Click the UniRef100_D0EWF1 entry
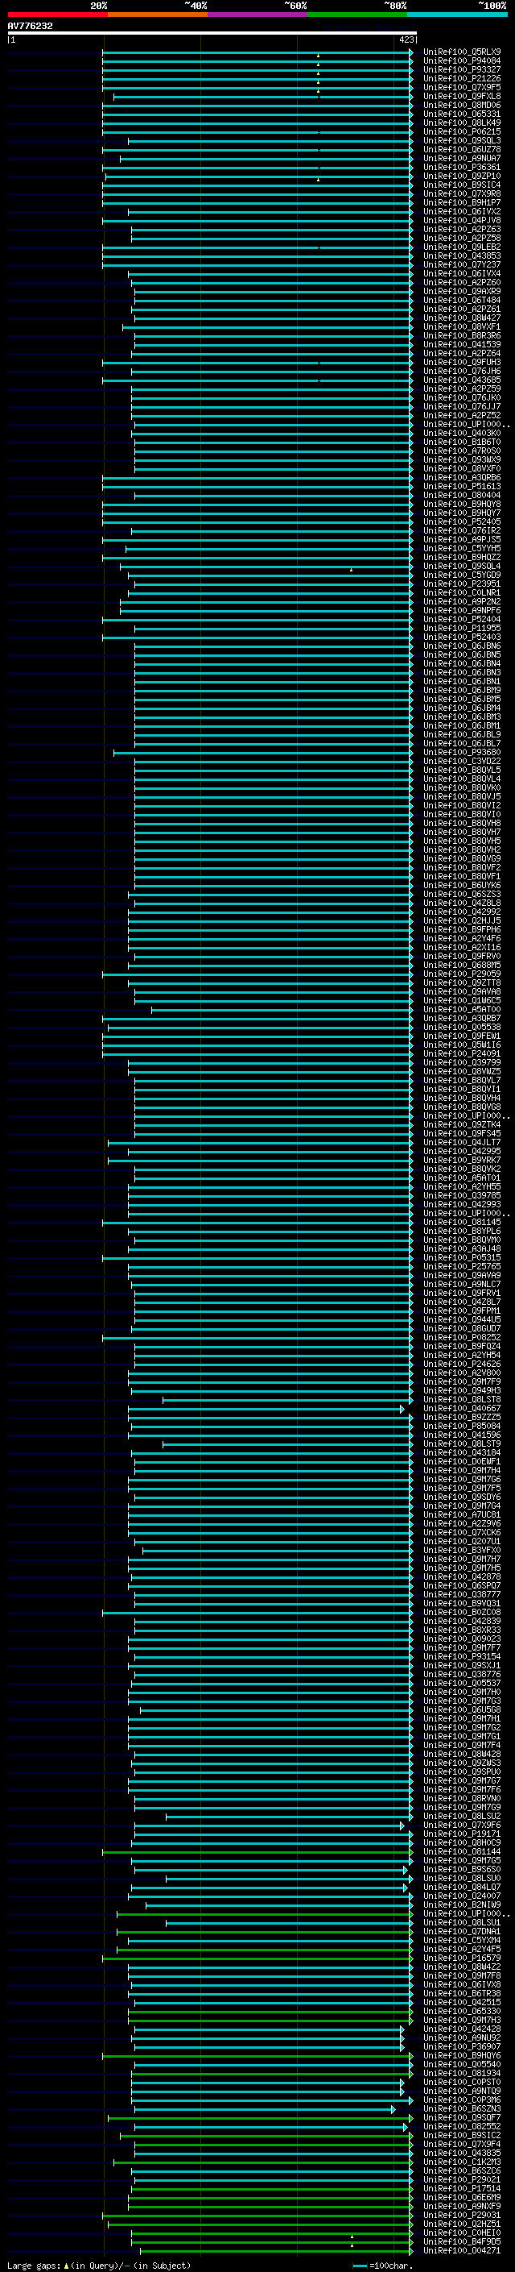Screen dimensions: 515x2272 point(461,1461)
